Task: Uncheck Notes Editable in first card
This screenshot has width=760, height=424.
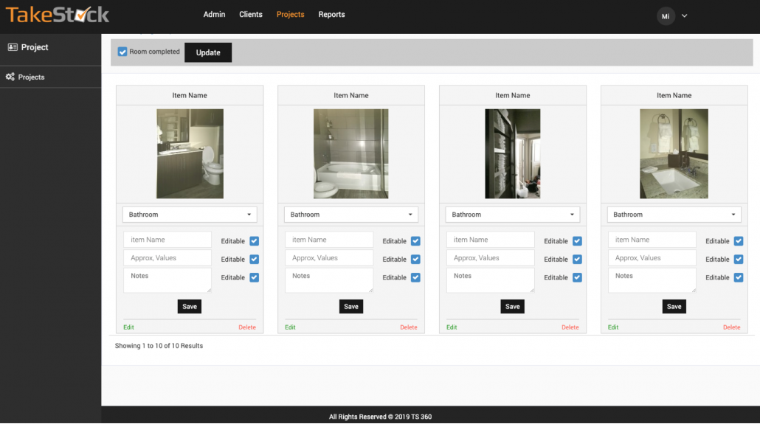Action: pyautogui.click(x=254, y=277)
